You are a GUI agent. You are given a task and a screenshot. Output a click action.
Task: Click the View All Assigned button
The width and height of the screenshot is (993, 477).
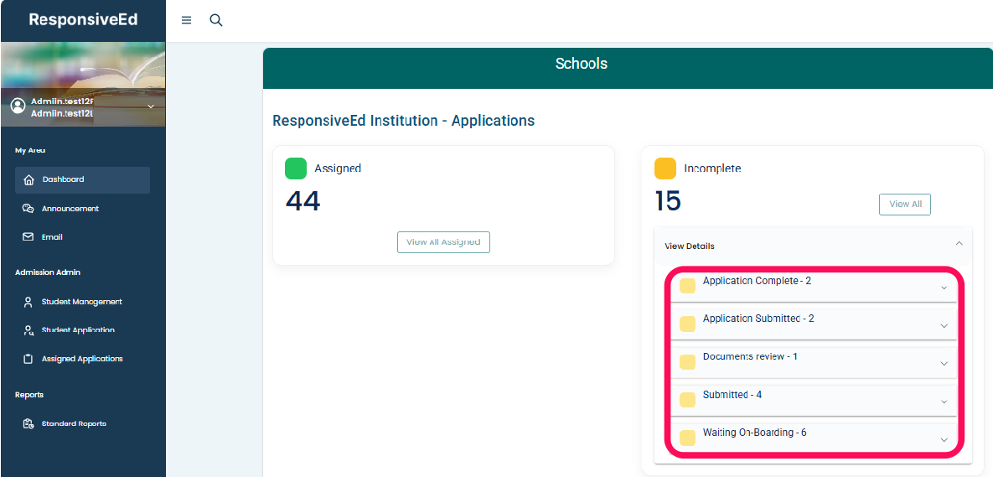point(443,242)
